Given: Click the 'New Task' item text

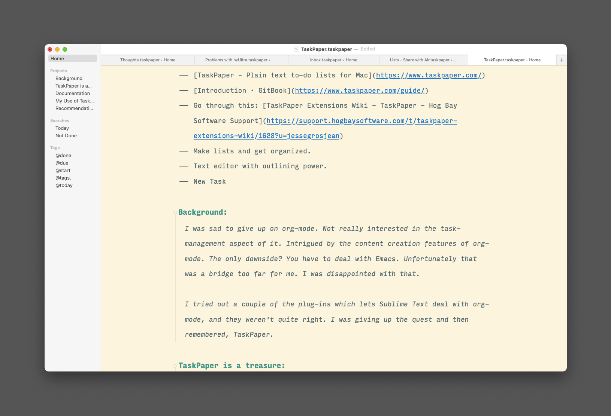Looking at the screenshot, I should click(209, 181).
